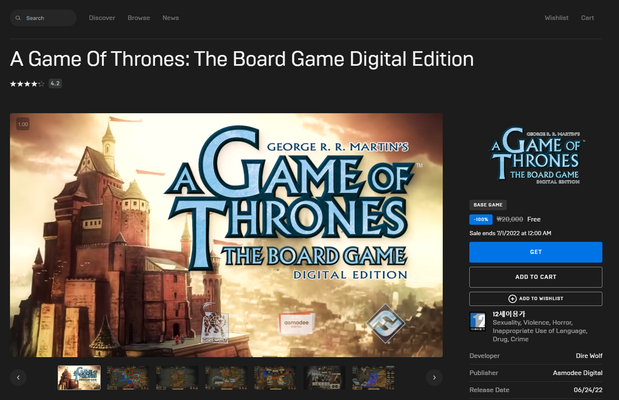619x400 pixels.
Task: Select the second screenshot thumbnail
Action: (128, 378)
